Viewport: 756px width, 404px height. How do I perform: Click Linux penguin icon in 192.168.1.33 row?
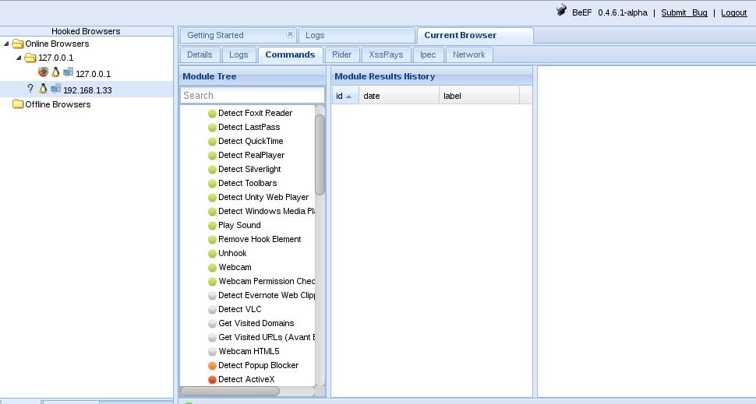tap(43, 89)
